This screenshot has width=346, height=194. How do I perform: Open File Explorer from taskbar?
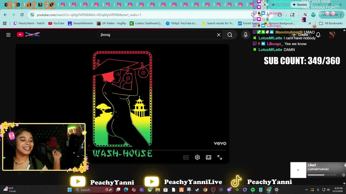pos(158,190)
